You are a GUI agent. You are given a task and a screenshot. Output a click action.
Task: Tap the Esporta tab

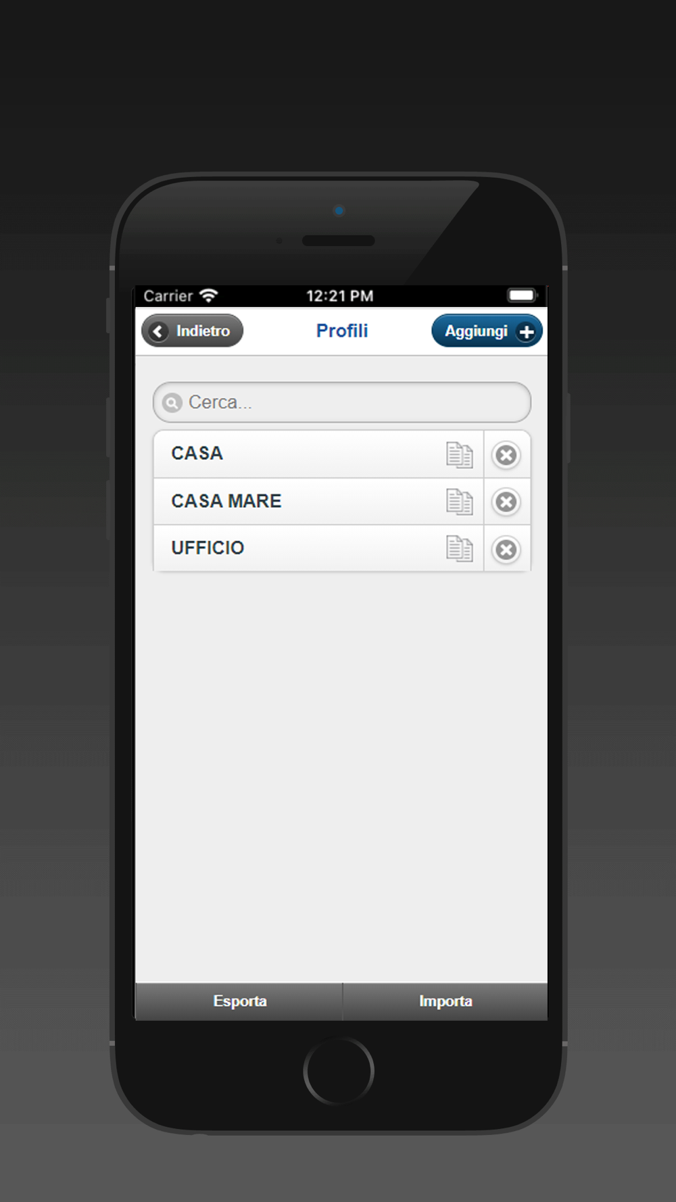click(239, 1001)
